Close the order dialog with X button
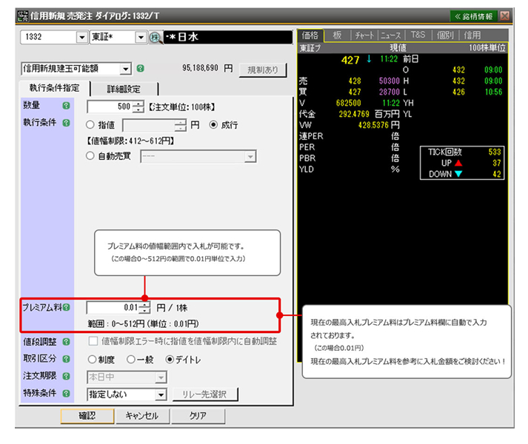 pos(505,16)
